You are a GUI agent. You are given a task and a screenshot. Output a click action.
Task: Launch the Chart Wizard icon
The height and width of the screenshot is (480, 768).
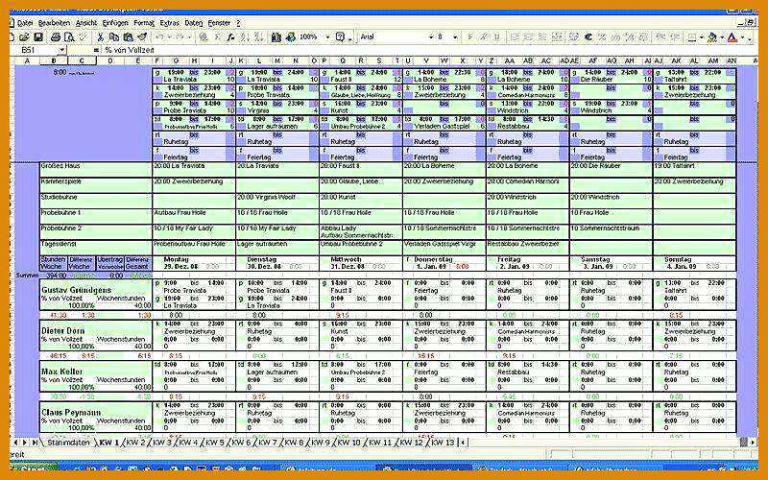pos(276,37)
